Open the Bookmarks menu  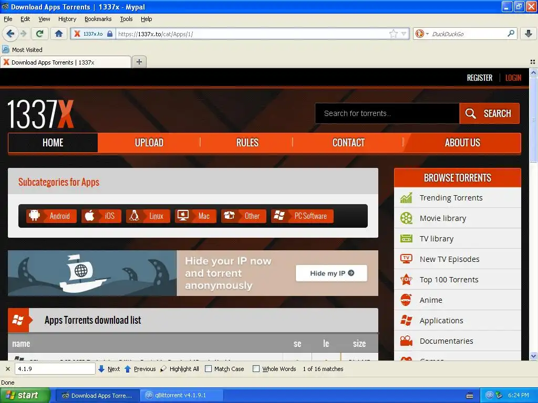click(x=98, y=19)
